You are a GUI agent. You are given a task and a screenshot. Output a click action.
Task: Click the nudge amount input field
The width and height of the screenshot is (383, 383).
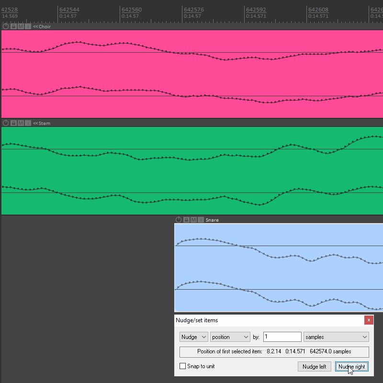282,337
